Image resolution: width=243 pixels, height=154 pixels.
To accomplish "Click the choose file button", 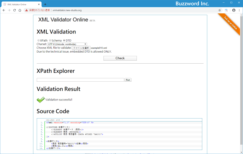I will coord(81,48).
